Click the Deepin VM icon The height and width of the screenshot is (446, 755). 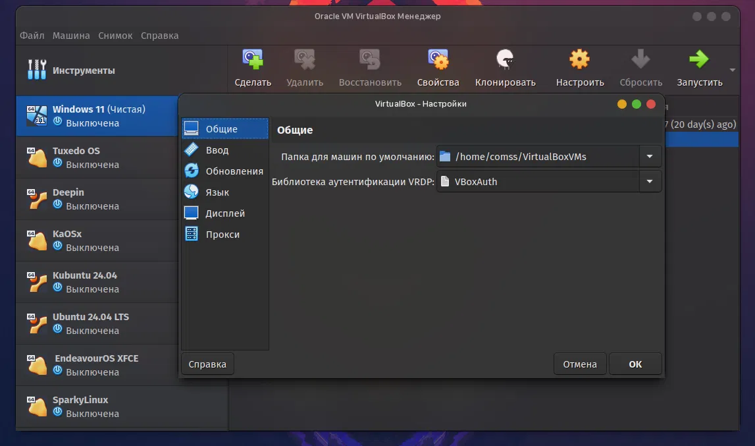[37, 199]
